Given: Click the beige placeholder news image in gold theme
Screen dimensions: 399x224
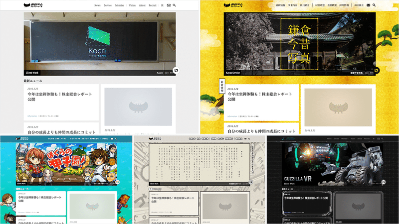Looking at the screenshot, I should pyautogui.click(x=338, y=107).
